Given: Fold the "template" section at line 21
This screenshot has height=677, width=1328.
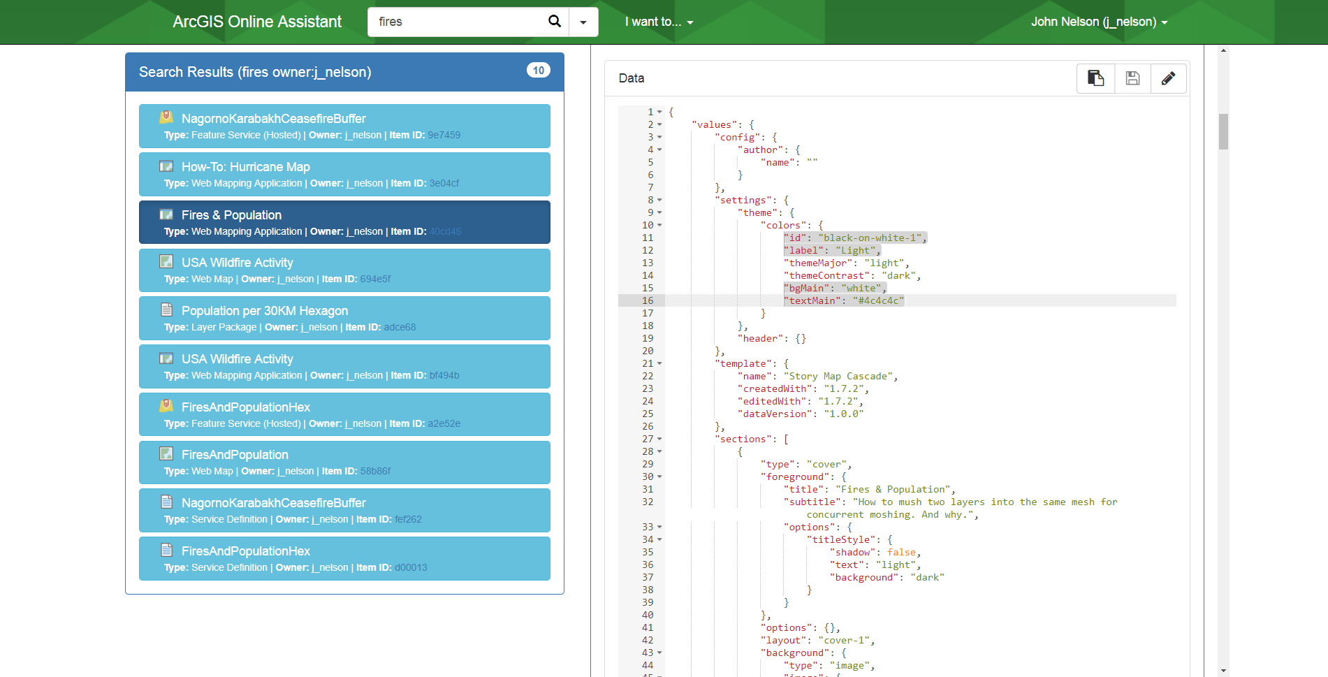Looking at the screenshot, I should 659,363.
